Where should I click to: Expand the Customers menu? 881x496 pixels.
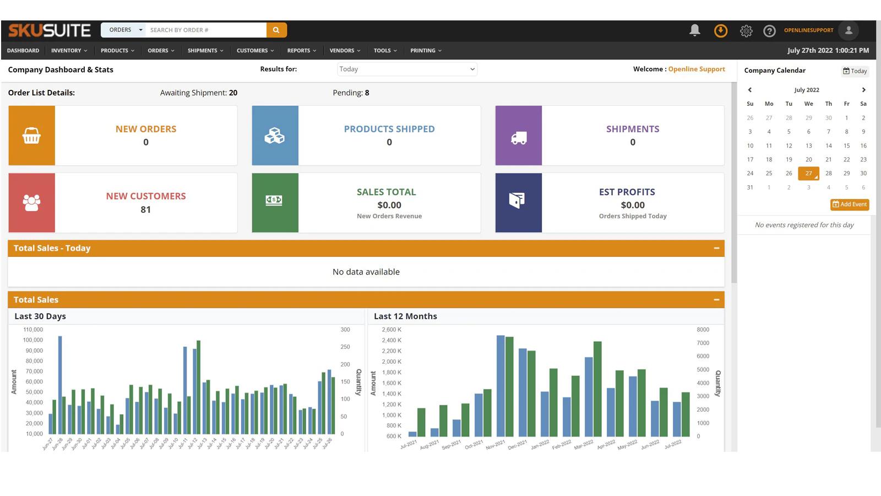pyautogui.click(x=255, y=51)
